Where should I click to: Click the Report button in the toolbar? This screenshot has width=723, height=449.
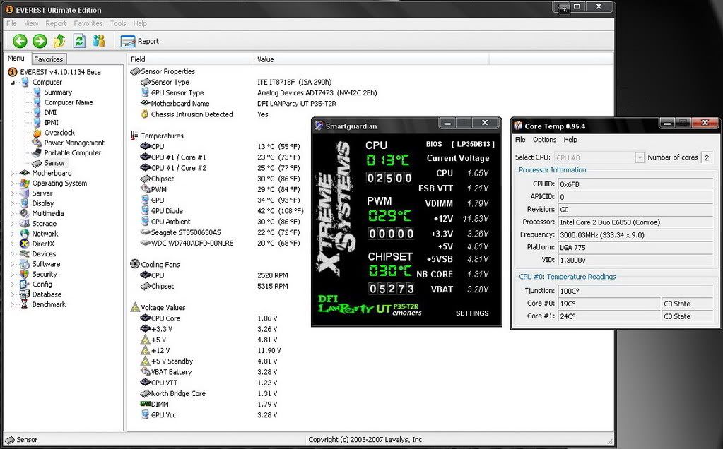coord(140,41)
